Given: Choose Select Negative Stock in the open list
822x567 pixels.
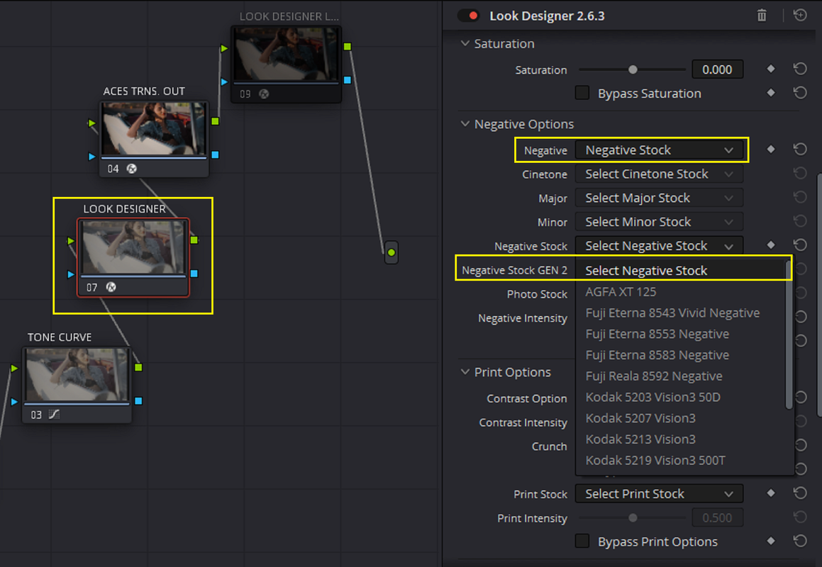Looking at the screenshot, I should (680, 271).
